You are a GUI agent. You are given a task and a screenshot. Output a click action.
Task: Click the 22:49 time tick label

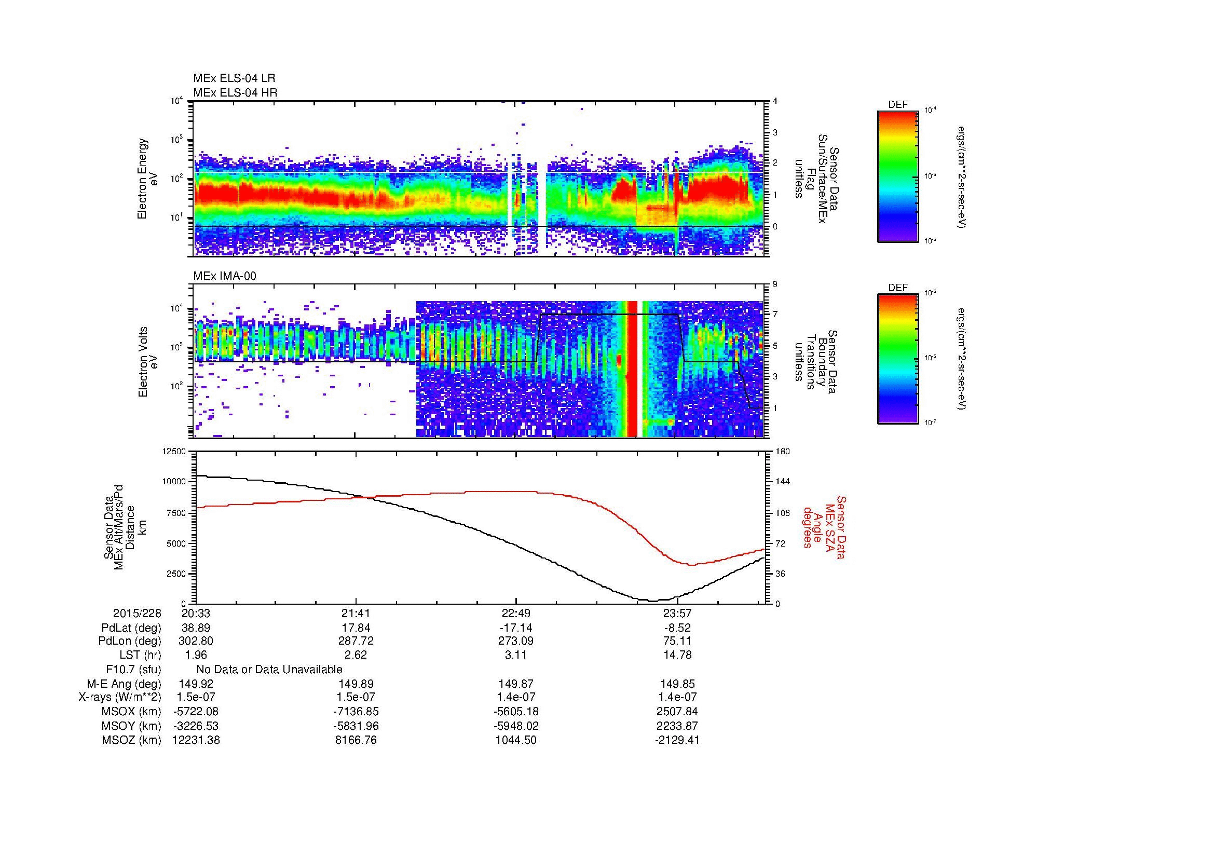(516, 613)
